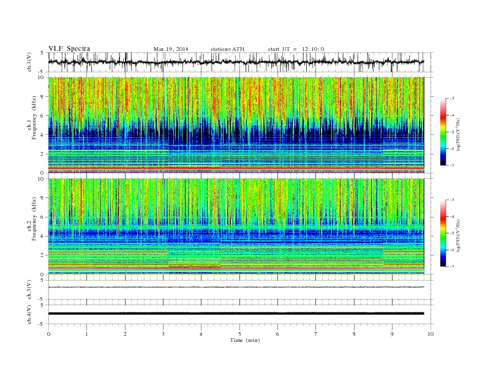Click the thick ch.4 voltage trace band
The height and width of the screenshot is (375, 485).
(236, 314)
